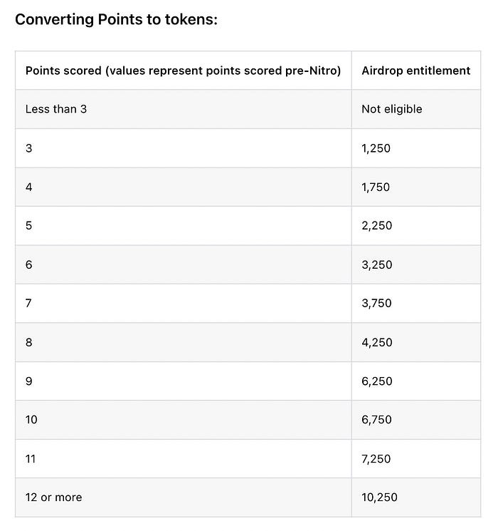Click the 2,250 entitlement cell
Image resolution: width=498 pixels, height=531 pixels.
click(x=416, y=225)
